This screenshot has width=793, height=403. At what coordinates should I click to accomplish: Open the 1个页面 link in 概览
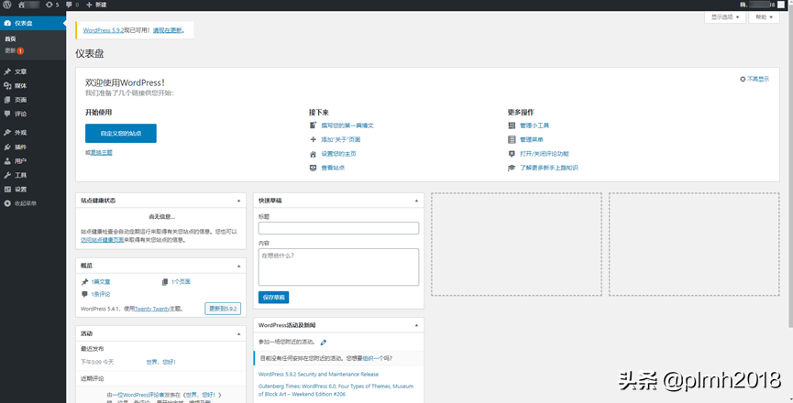point(181,282)
